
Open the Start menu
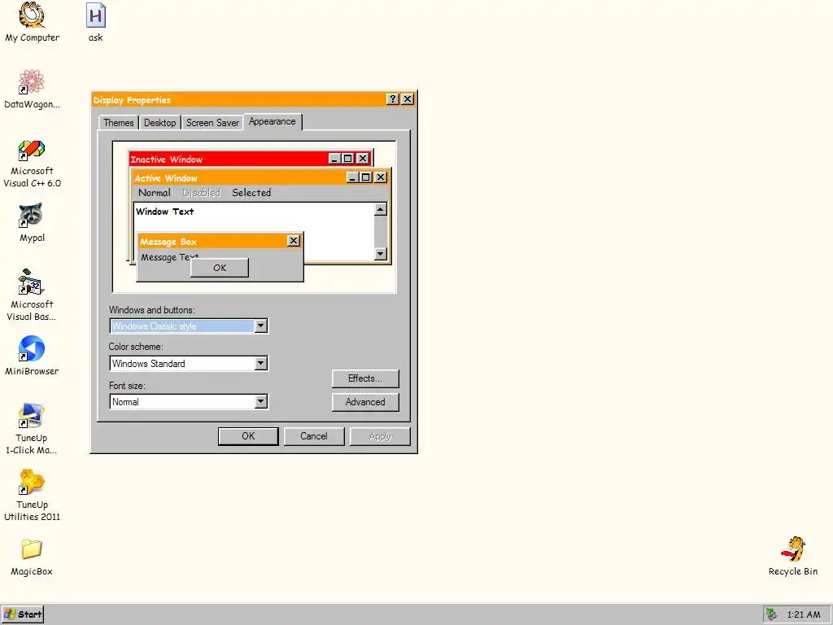click(x=22, y=614)
